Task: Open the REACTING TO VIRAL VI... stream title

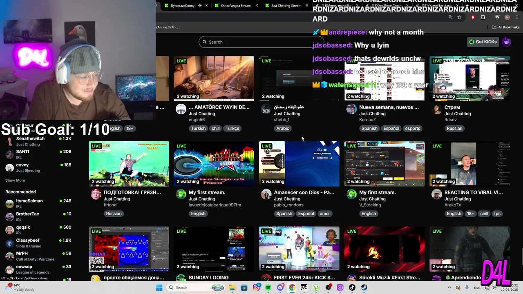Action: 474,192
